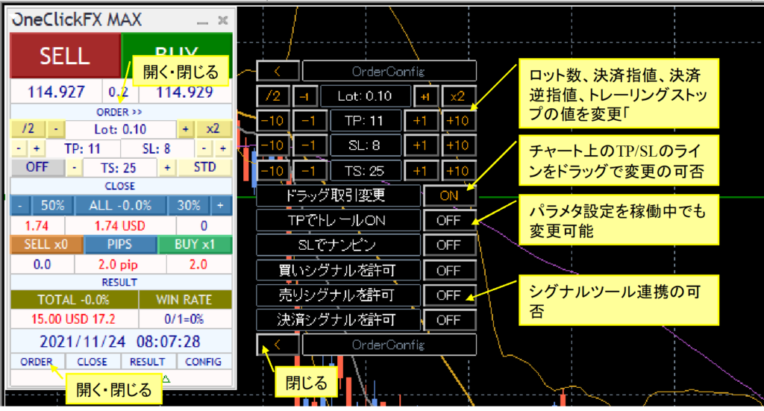Screen dimensions: 764x411
Task: Click SL: 8 field in main panel
Action: point(157,148)
